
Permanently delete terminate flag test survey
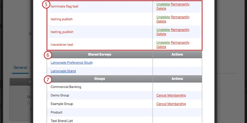pos(180,4)
